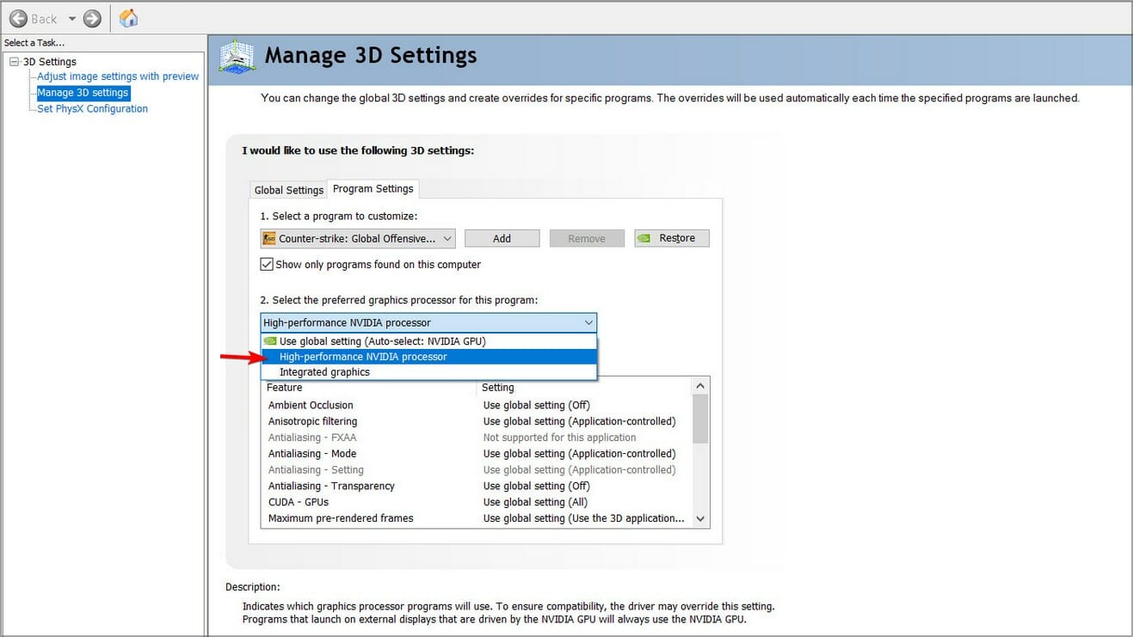The width and height of the screenshot is (1133, 637).
Task: Switch to the Program Settings tab
Action: tap(373, 189)
